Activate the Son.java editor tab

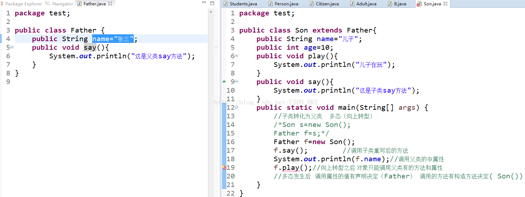432,4
